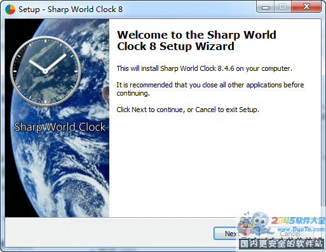Click the Next button to continue setup
Image resolution: width=326 pixels, height=252 pixels.
[x=237, y=234]
